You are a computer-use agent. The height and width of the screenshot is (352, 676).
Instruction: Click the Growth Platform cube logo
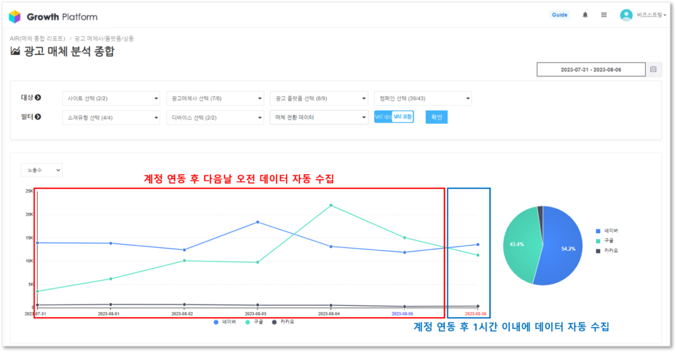point(15,16)
